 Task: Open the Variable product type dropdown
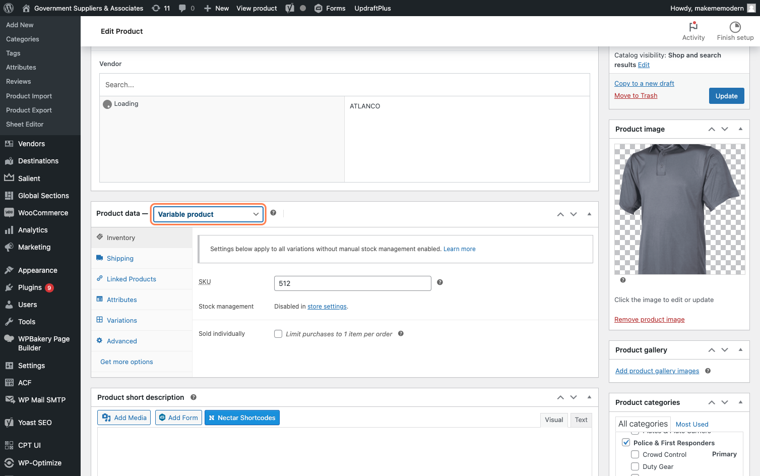click(208, 214)
